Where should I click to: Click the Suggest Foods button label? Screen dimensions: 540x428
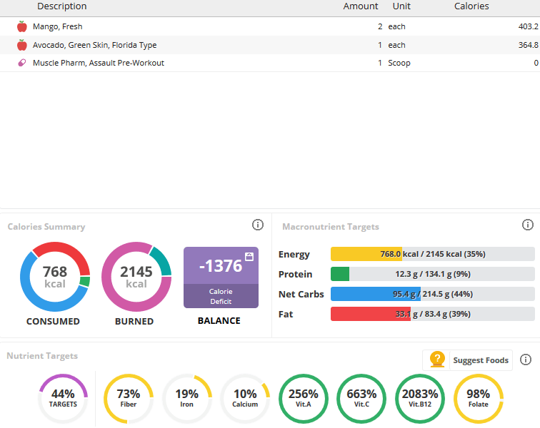[481, 361]
